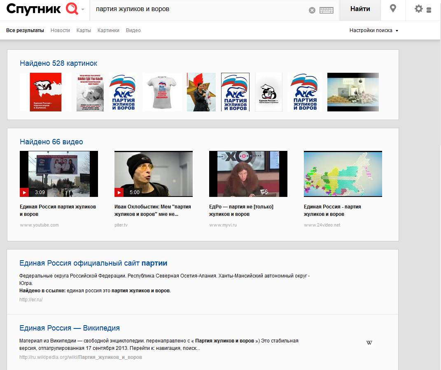This screenshot has height=370, width=441.
Task: Open the black-and-white bear image thumbnail
Action: (x=268, y=92)
